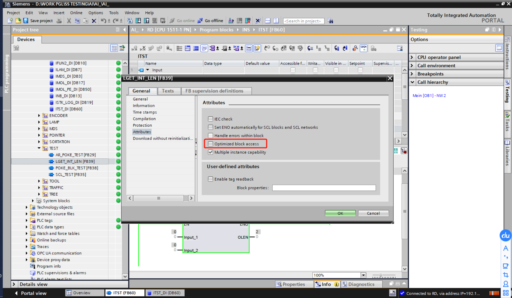Expand Technology objects node
Screen dimensions: 512x298
pos(27,207)
